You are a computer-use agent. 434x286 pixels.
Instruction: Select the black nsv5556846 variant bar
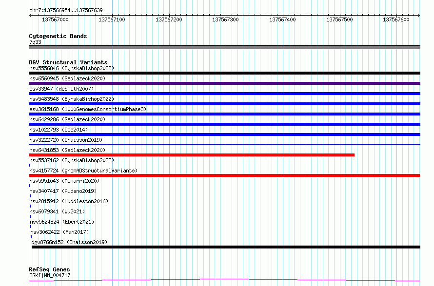[224, 73]
